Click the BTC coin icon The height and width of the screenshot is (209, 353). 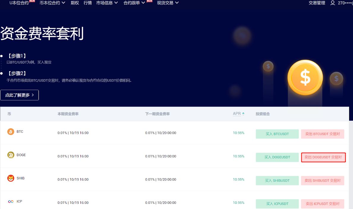[11, 132]
